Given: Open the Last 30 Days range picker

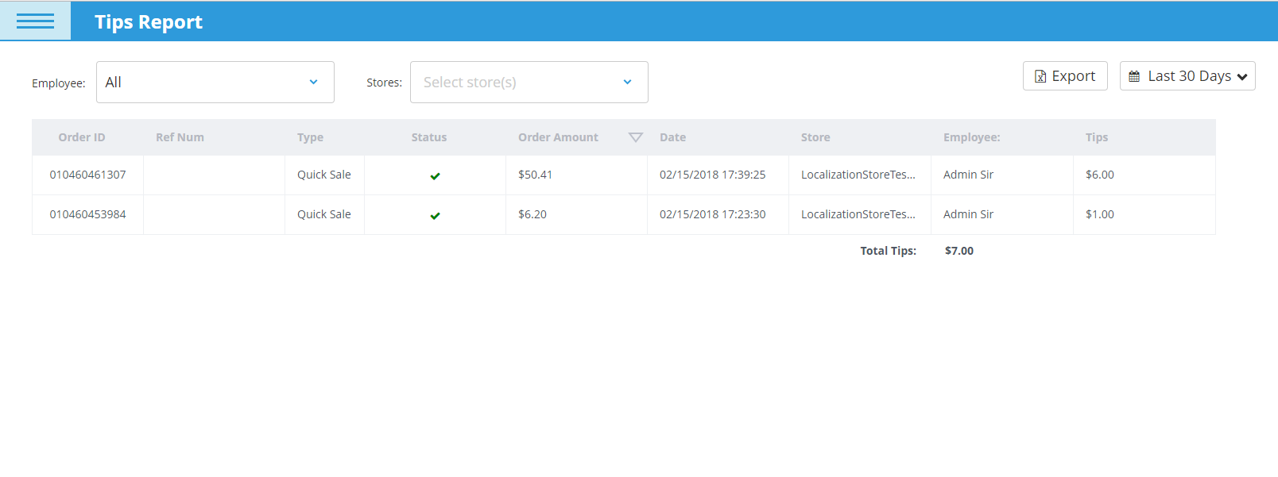Looking at the screenshot, I should pos(1188,76).
